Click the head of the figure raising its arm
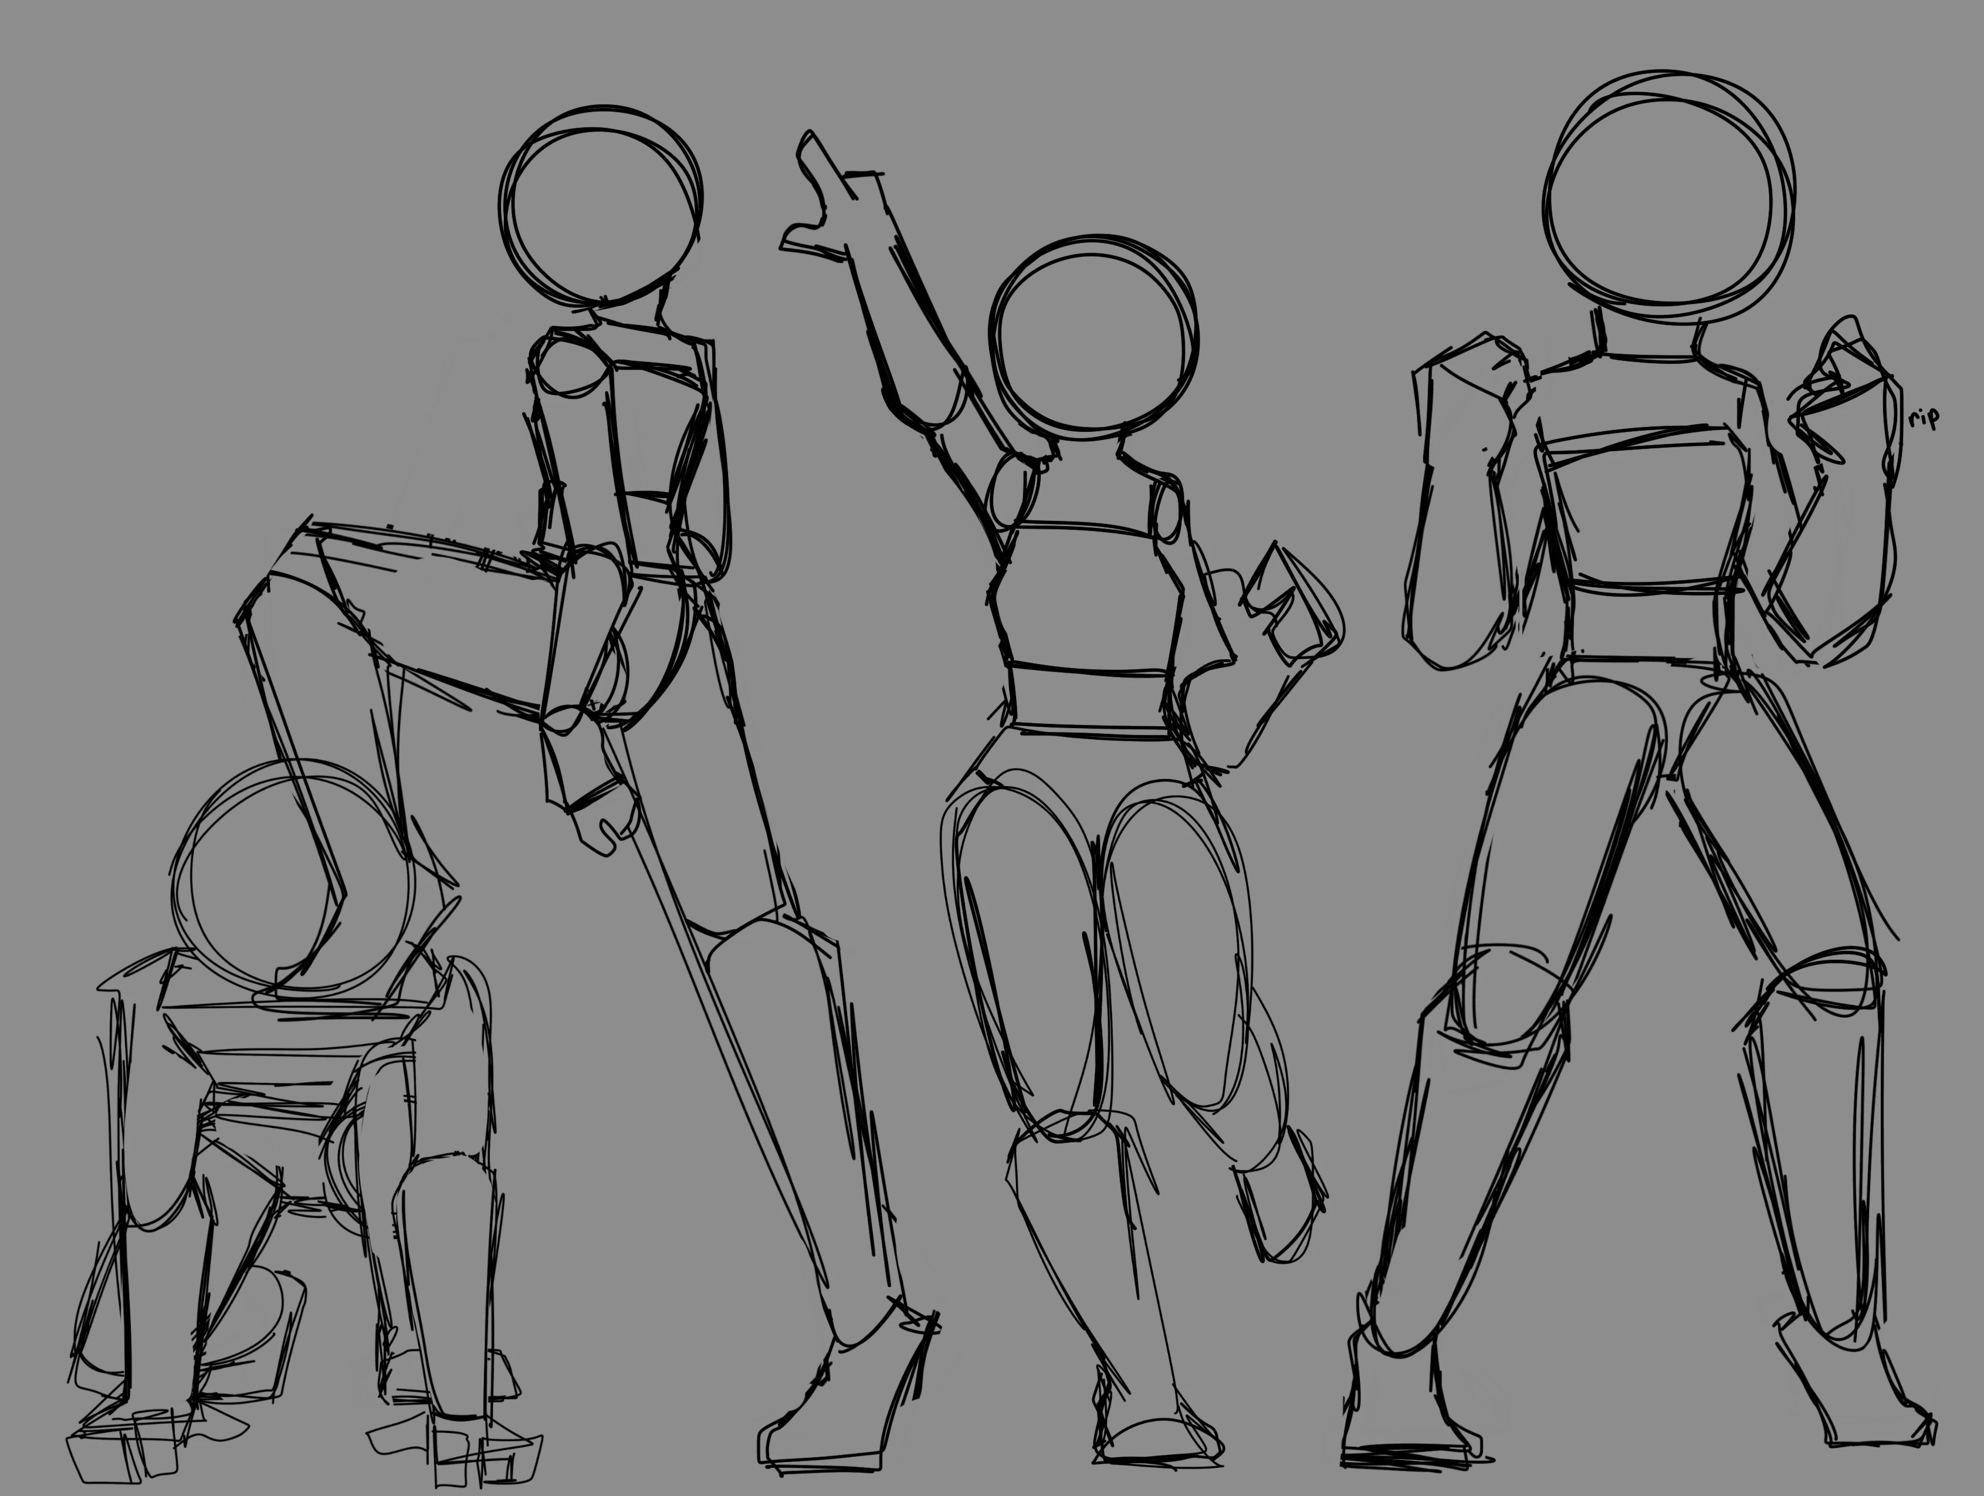 1094,337
